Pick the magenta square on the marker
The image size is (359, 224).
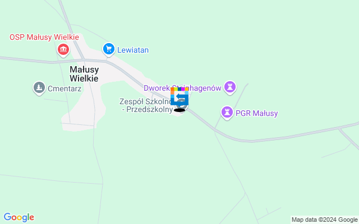(x=183, y=89)
